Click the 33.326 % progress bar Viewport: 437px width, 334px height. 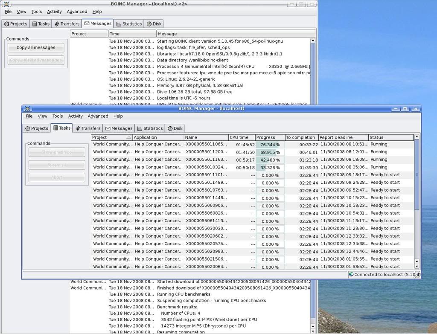[270, 168]
